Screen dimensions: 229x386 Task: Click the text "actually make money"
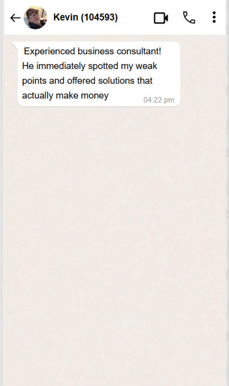point(65,96)
